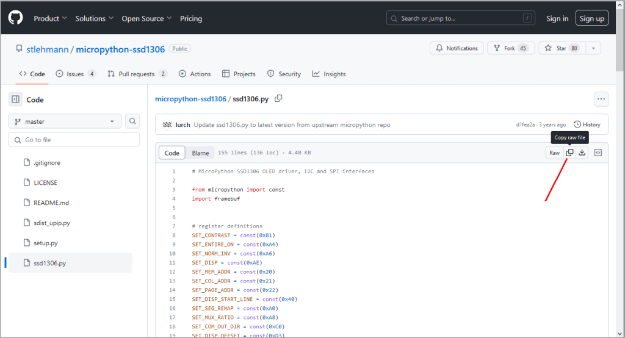Open the Product dropdown menu
Viewport: 625px width, 338px height.
[50, 18]
